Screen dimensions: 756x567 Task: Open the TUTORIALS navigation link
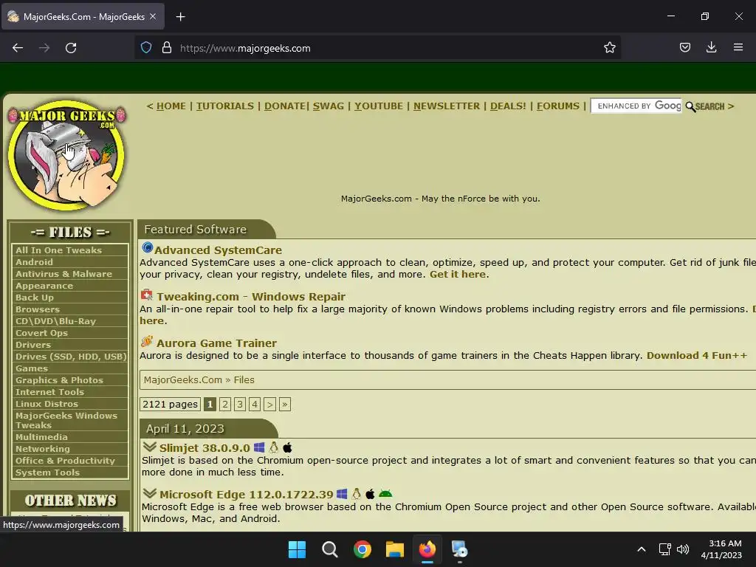(x=224, y=106)
